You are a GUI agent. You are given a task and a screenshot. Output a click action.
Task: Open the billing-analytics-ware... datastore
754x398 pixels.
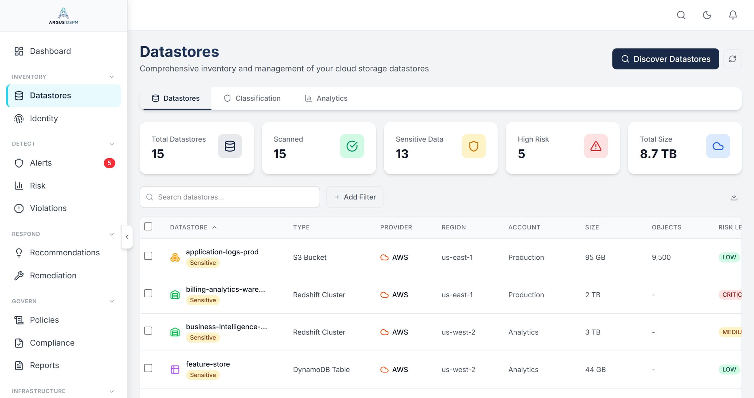(x=225, y=289)
